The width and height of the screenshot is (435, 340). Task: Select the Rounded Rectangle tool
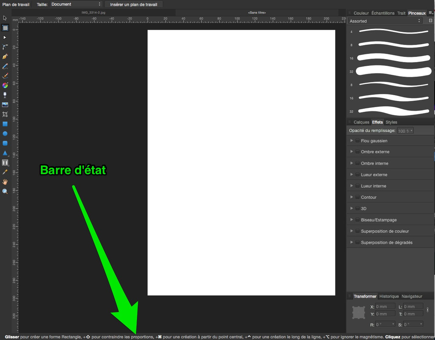click(5, 143)
